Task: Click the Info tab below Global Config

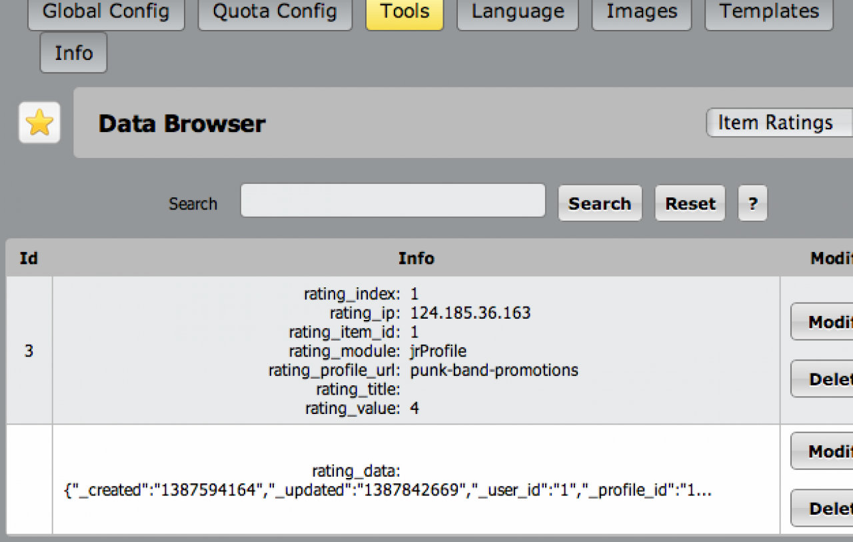Action: coord(73,53)
